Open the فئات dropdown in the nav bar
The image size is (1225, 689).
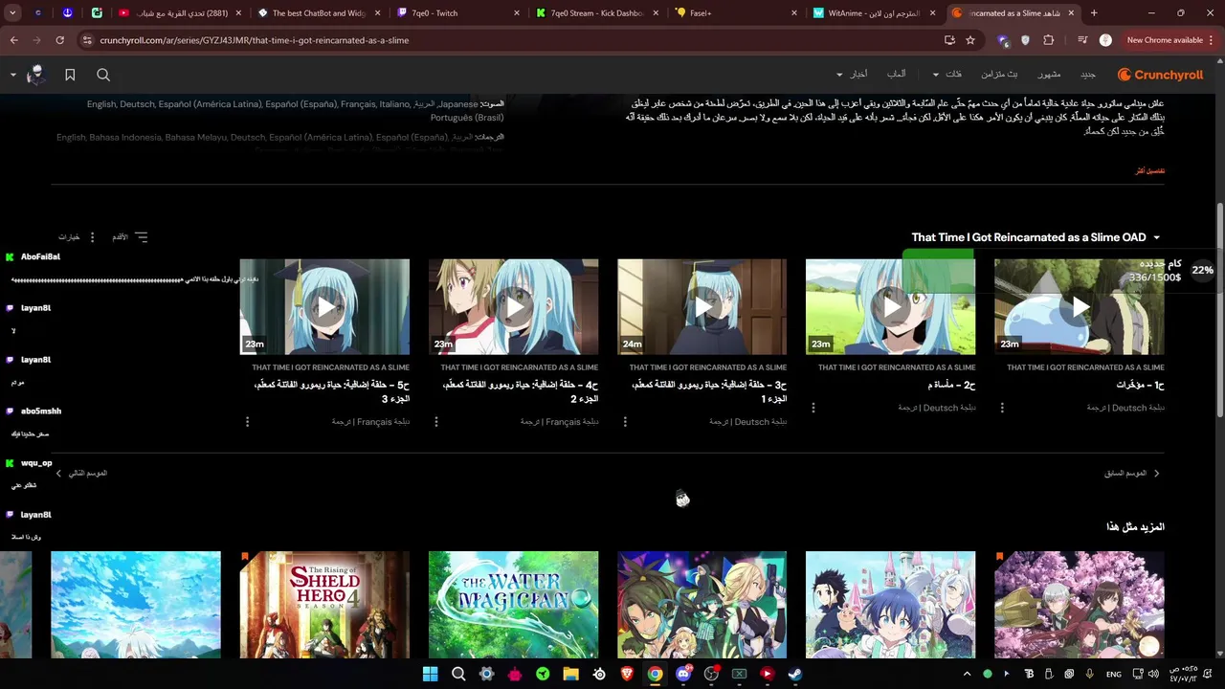click(948, 75)
